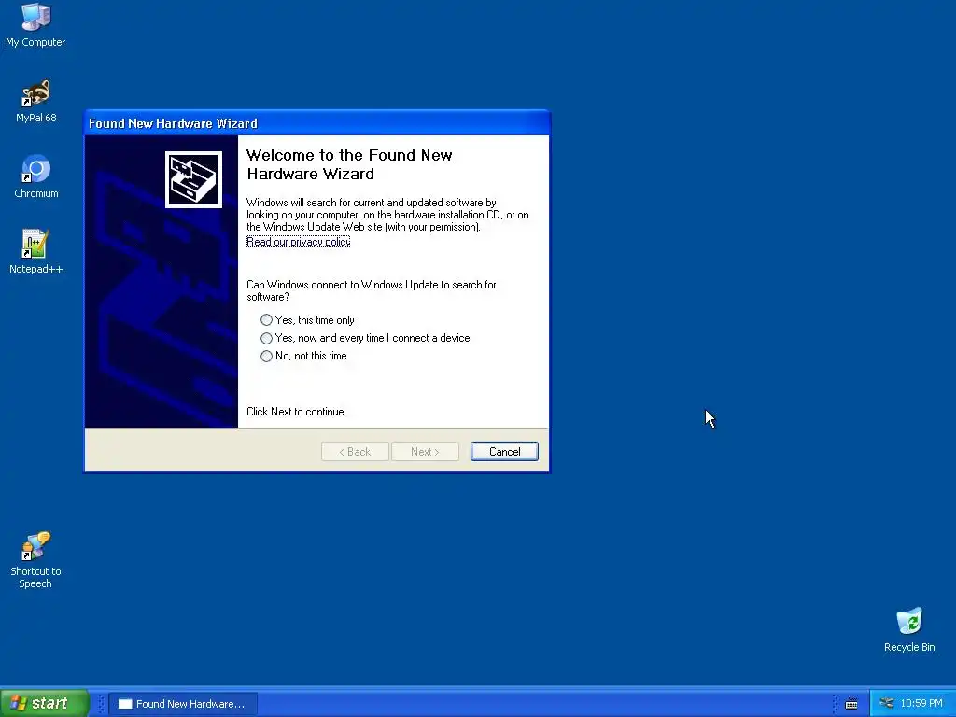Image resolution: width=956 pixels, height=717 pixels.
Task: Click the Found New Hardware taskbar button
Action: tap(183, 704)
